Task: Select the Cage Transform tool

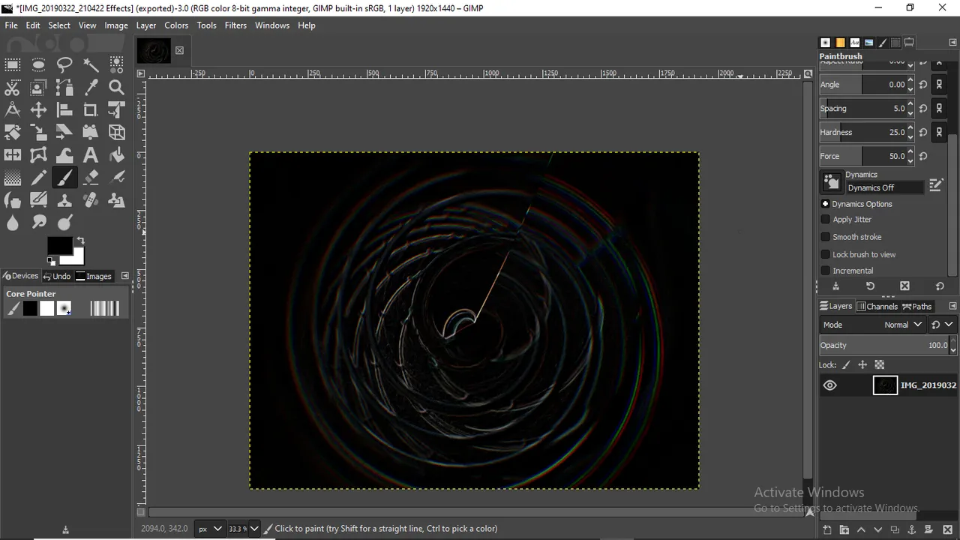Action: coord(38,155)
